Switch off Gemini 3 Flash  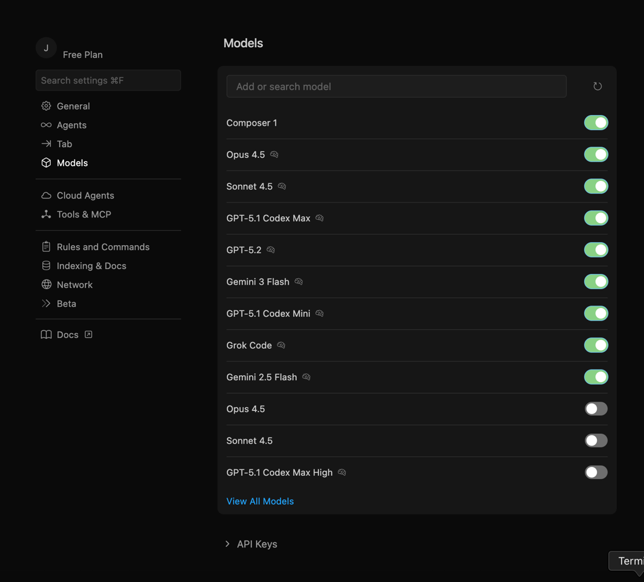pyautogui.click(x=596, y=282)
